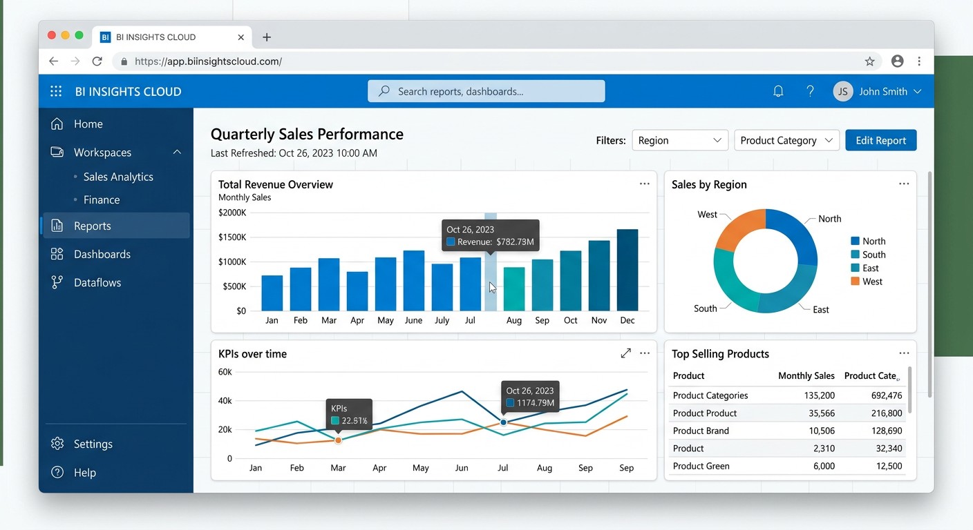Image resolution: width=973 pixels, height=530 pixels.
Task: Select the Product Categories table row
Action: coord(787,395)
